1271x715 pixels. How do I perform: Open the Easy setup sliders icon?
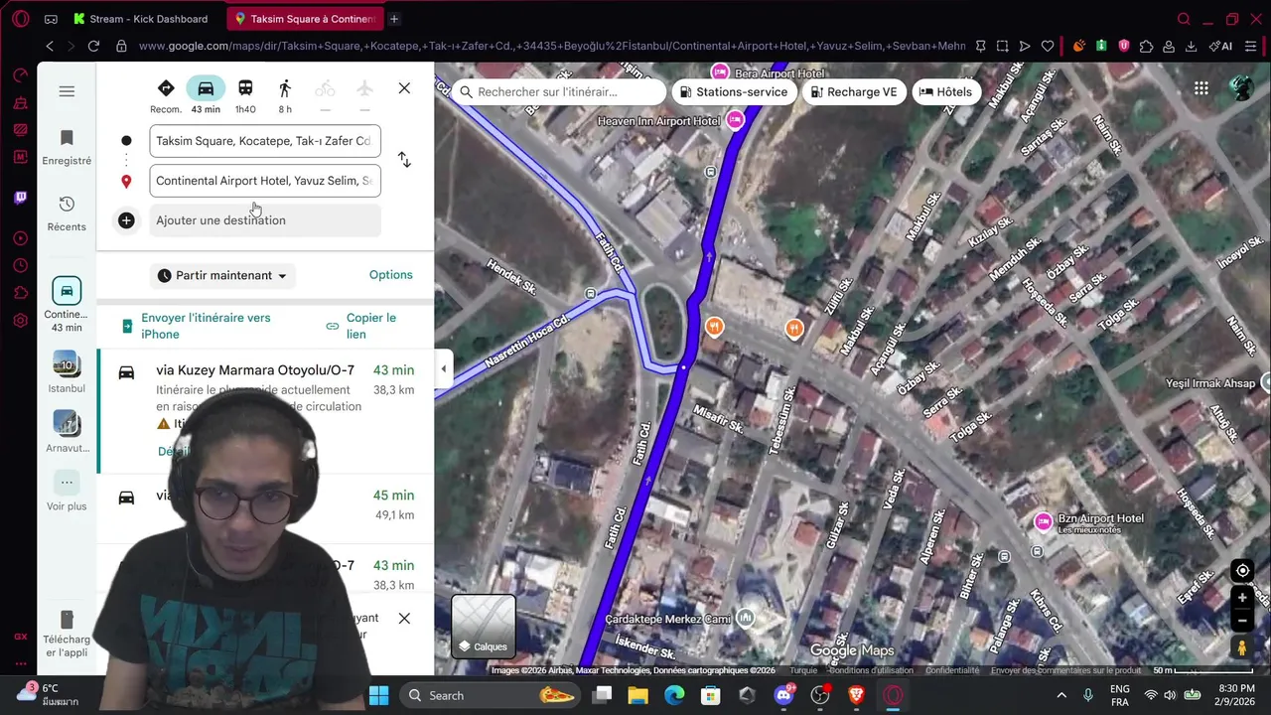tap(1251, 46)
